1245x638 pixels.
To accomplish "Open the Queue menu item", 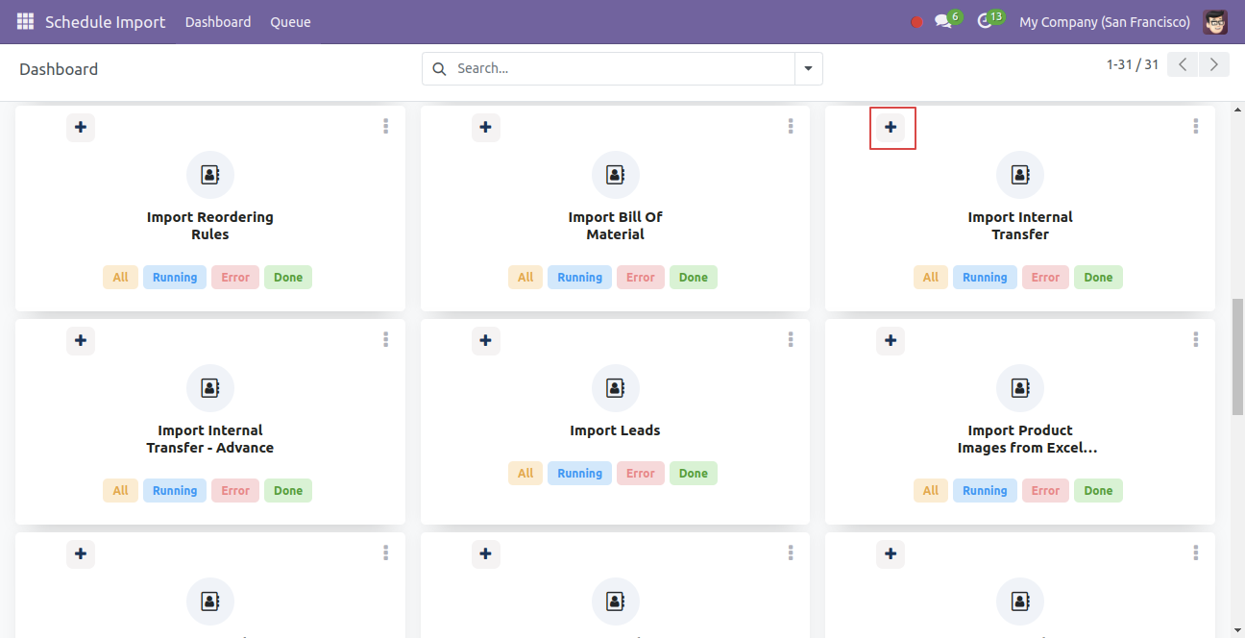I will point(290,21).
